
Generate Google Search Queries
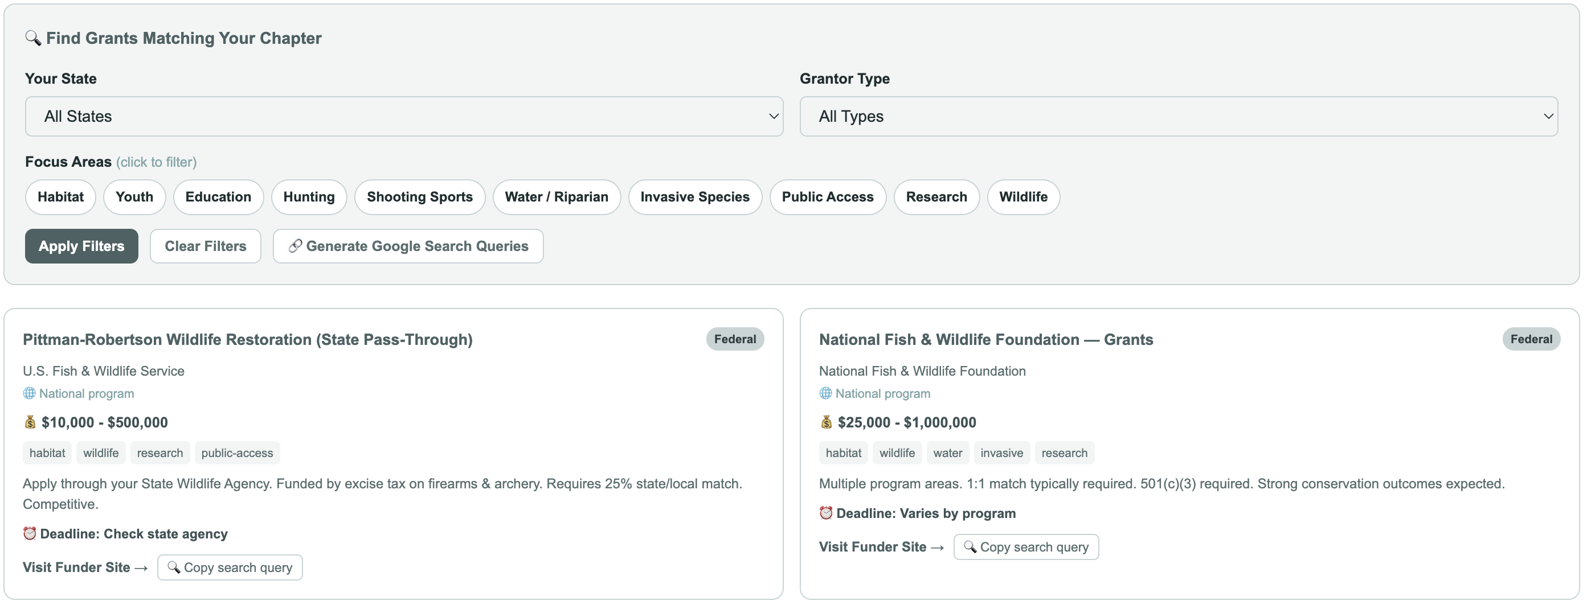click(x=408, y=246)
